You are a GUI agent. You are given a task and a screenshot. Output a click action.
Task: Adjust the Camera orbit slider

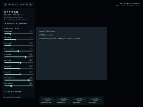click(19, 45)
